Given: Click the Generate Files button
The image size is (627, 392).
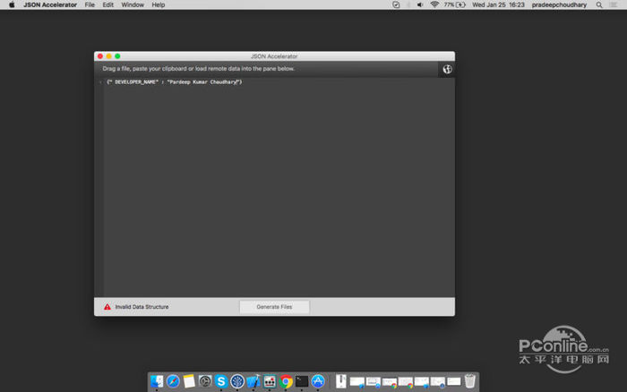Looking at the screenshot, I should [274, 307].
